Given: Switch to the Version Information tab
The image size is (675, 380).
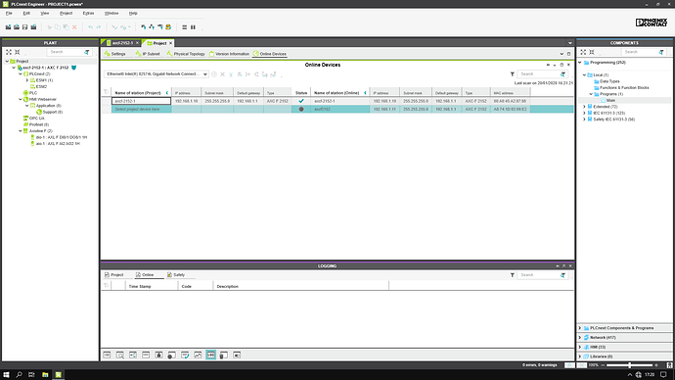Looking at the screenshot, I should [229, 54].
